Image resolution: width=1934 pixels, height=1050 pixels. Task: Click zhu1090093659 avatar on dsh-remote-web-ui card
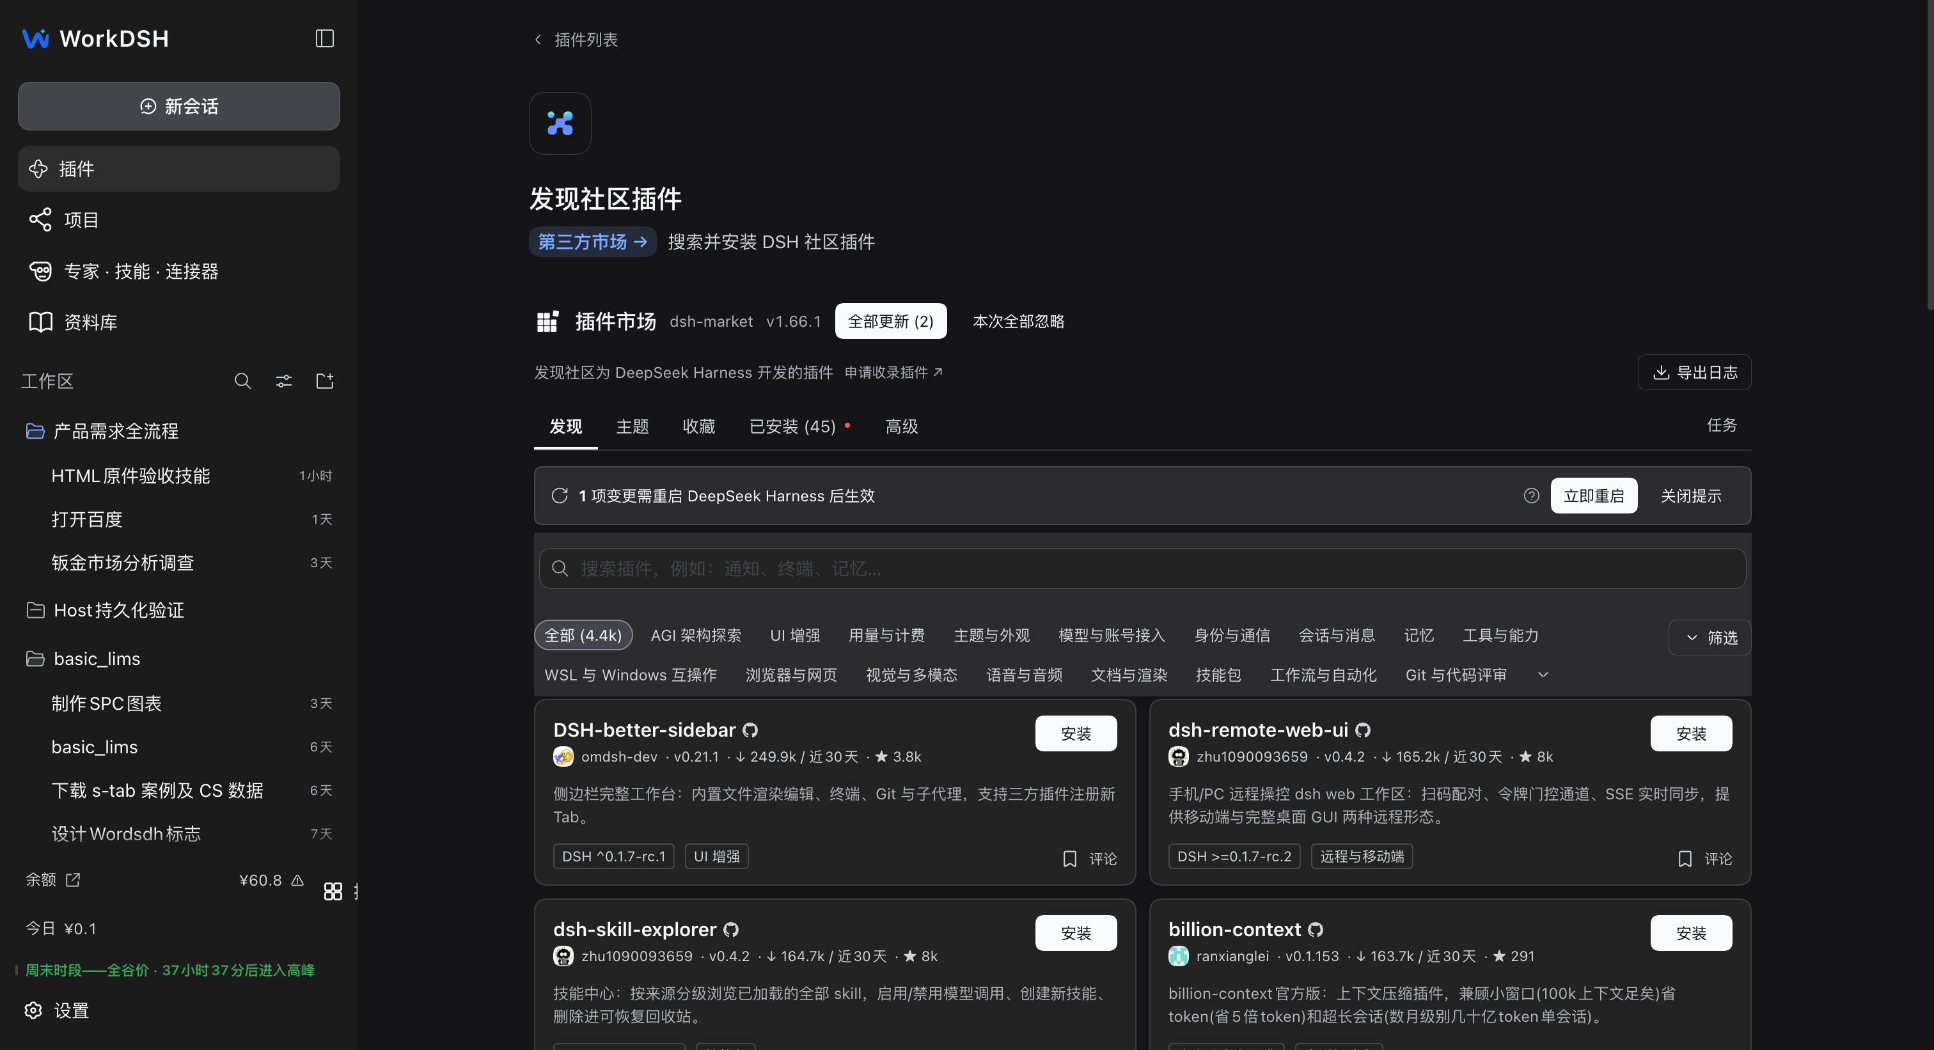coord(1178,756)
